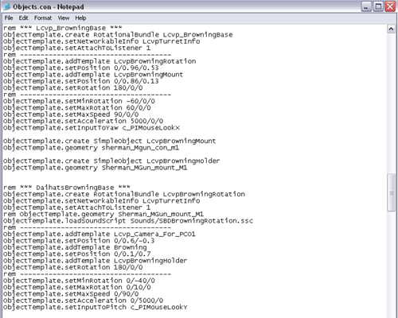Click the vertical scrollbar thumb
Image resolution: width=398 pixels, height=318 pixels.
(391, 192)
